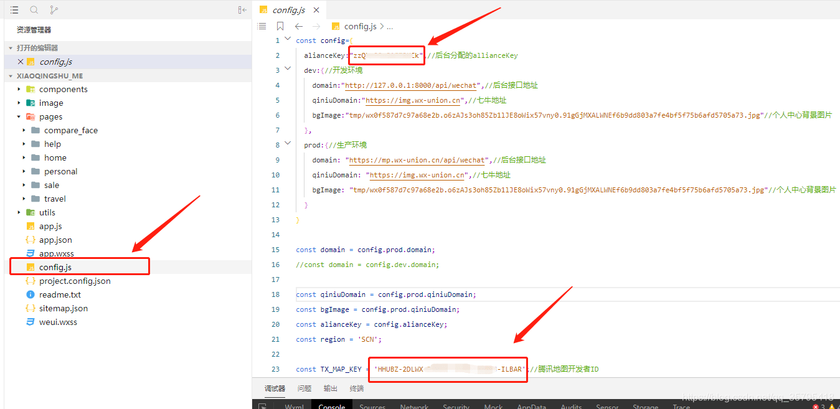
Task: Click the bookmark icon in editor toolbar
Action: point(280,26)
